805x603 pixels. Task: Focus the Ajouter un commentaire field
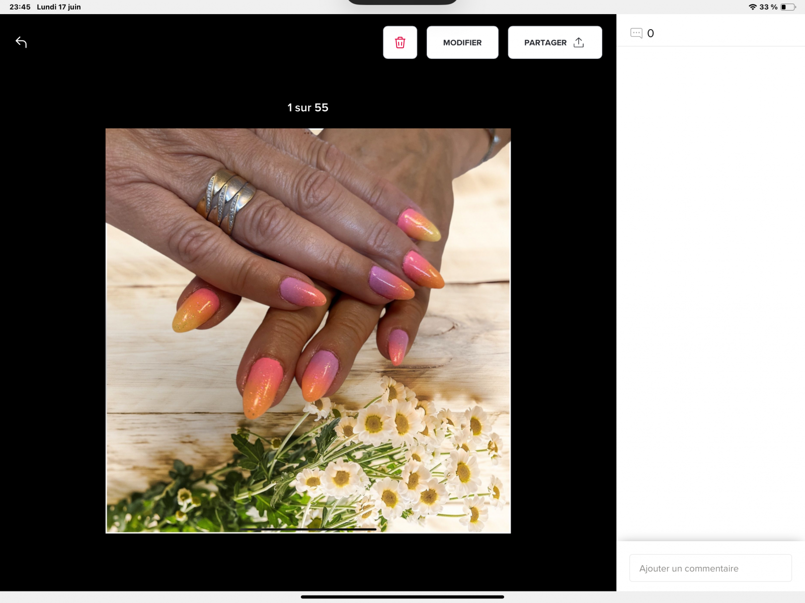pos(710,568)
